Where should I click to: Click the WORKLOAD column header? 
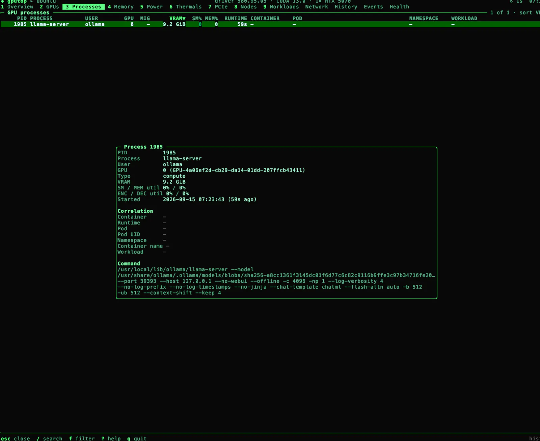click(464, 19)
